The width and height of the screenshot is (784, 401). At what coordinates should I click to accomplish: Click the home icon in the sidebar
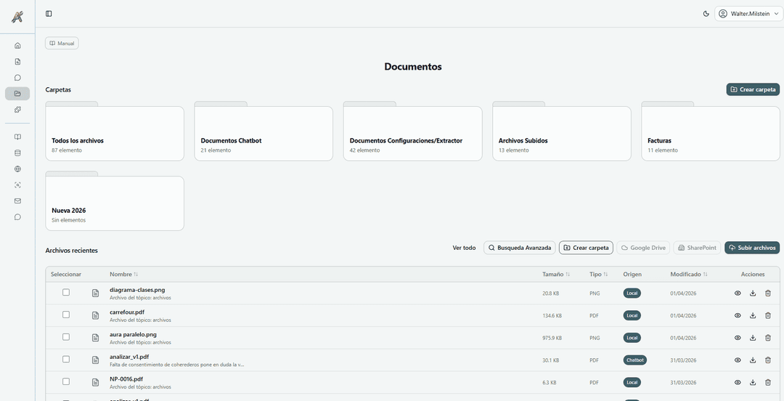tap(17, 45)
